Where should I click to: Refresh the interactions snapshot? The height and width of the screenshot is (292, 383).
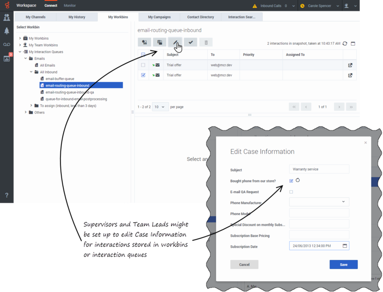click(x=345, y=43)
